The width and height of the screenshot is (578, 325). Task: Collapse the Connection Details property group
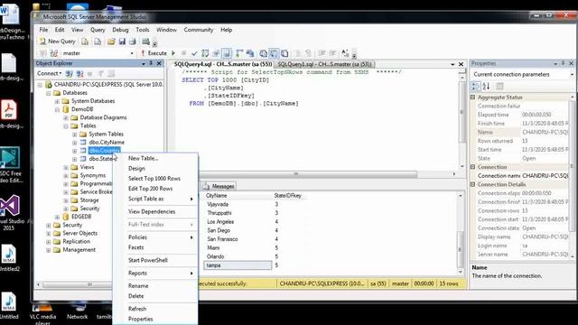473,184
